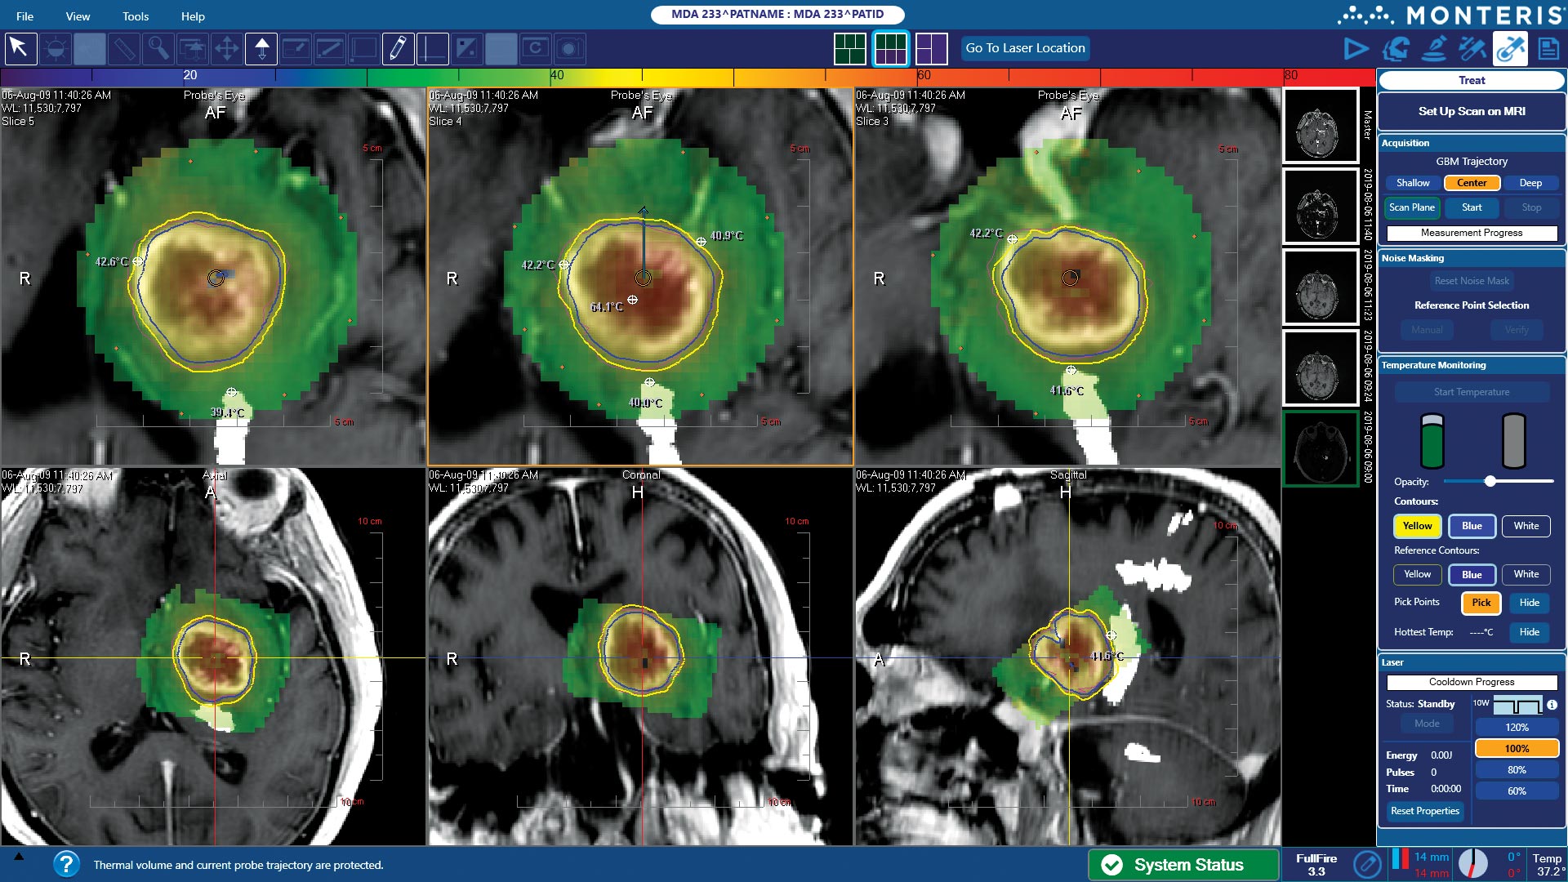
Task: Click the magnifier zoom tool
Action: pos(158,49)
